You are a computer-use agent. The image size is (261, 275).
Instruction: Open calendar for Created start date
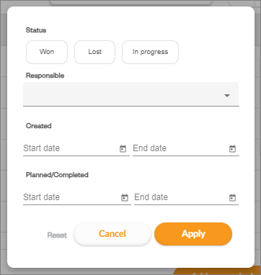click(x=123, y=149)
